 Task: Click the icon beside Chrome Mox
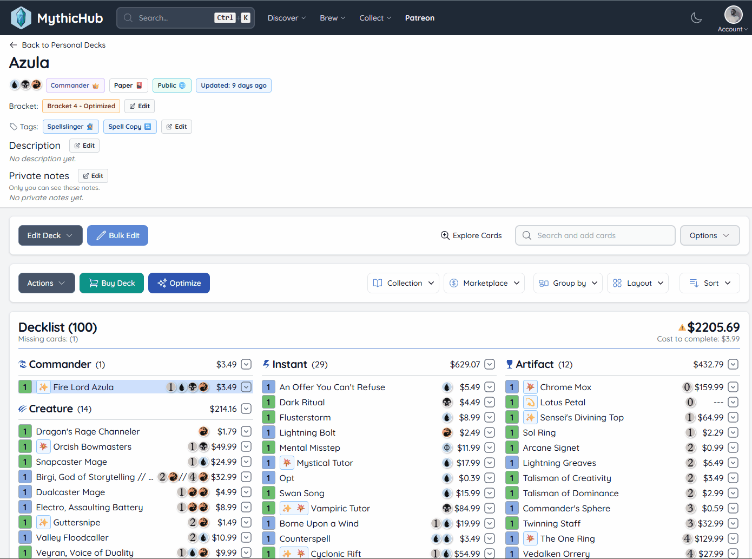[x=530, y=387]
